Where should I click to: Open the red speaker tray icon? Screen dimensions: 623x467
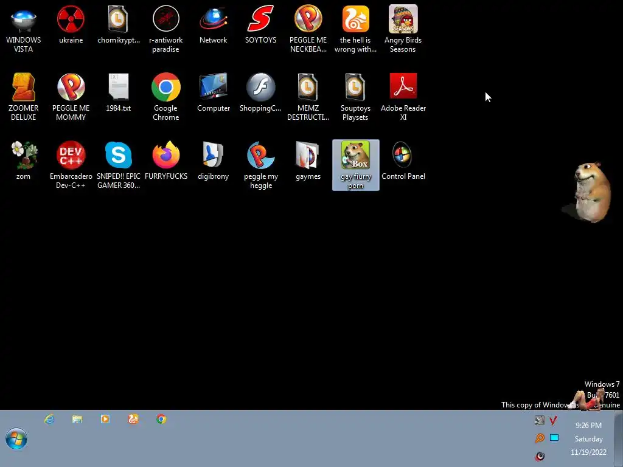[540, 456]
